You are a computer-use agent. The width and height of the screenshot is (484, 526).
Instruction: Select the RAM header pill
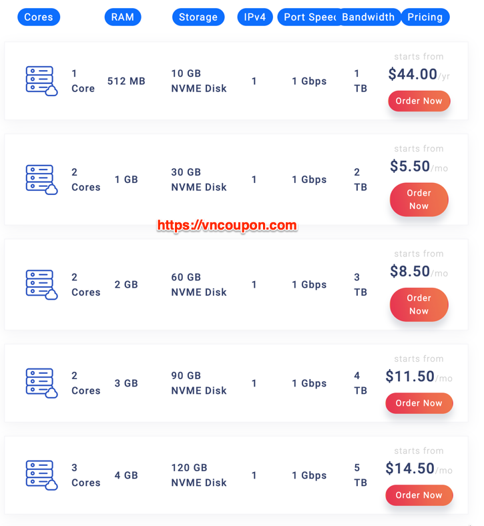123,17
